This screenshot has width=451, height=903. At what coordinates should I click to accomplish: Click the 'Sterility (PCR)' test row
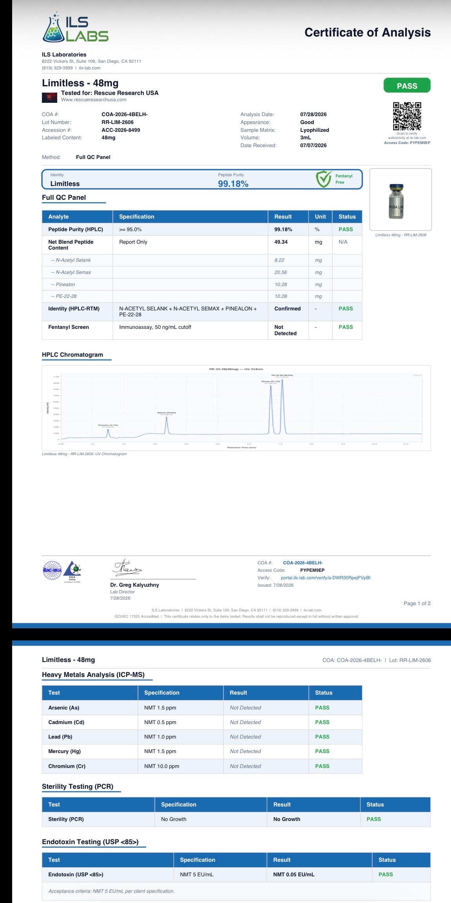point(236,819)
